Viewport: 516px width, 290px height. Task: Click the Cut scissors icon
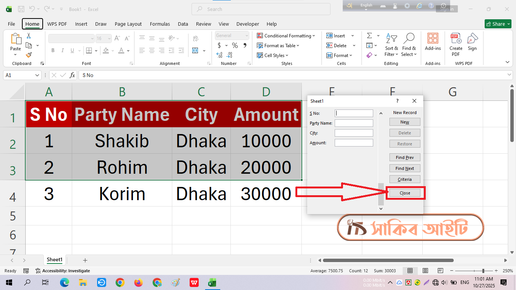click(x=29, y=36)
